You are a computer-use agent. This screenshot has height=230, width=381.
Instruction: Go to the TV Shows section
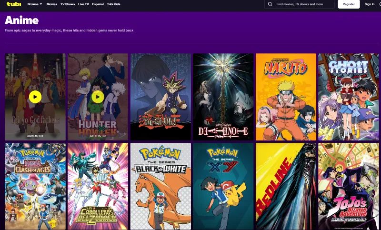pyautogui.click(x=67, y=4)
